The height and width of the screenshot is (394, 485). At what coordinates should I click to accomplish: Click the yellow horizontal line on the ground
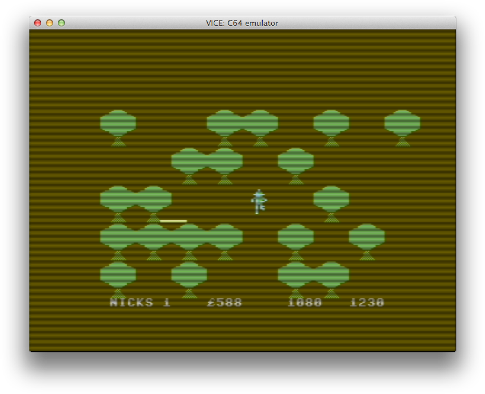point(173,221)
